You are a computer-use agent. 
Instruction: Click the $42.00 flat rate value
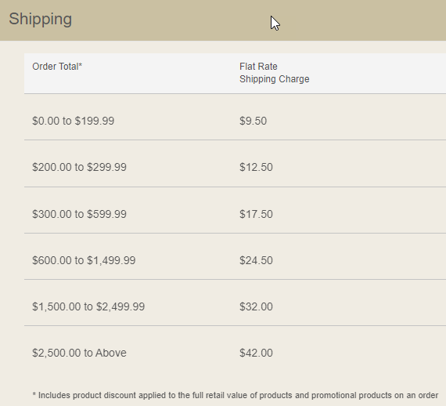(256, 353)
